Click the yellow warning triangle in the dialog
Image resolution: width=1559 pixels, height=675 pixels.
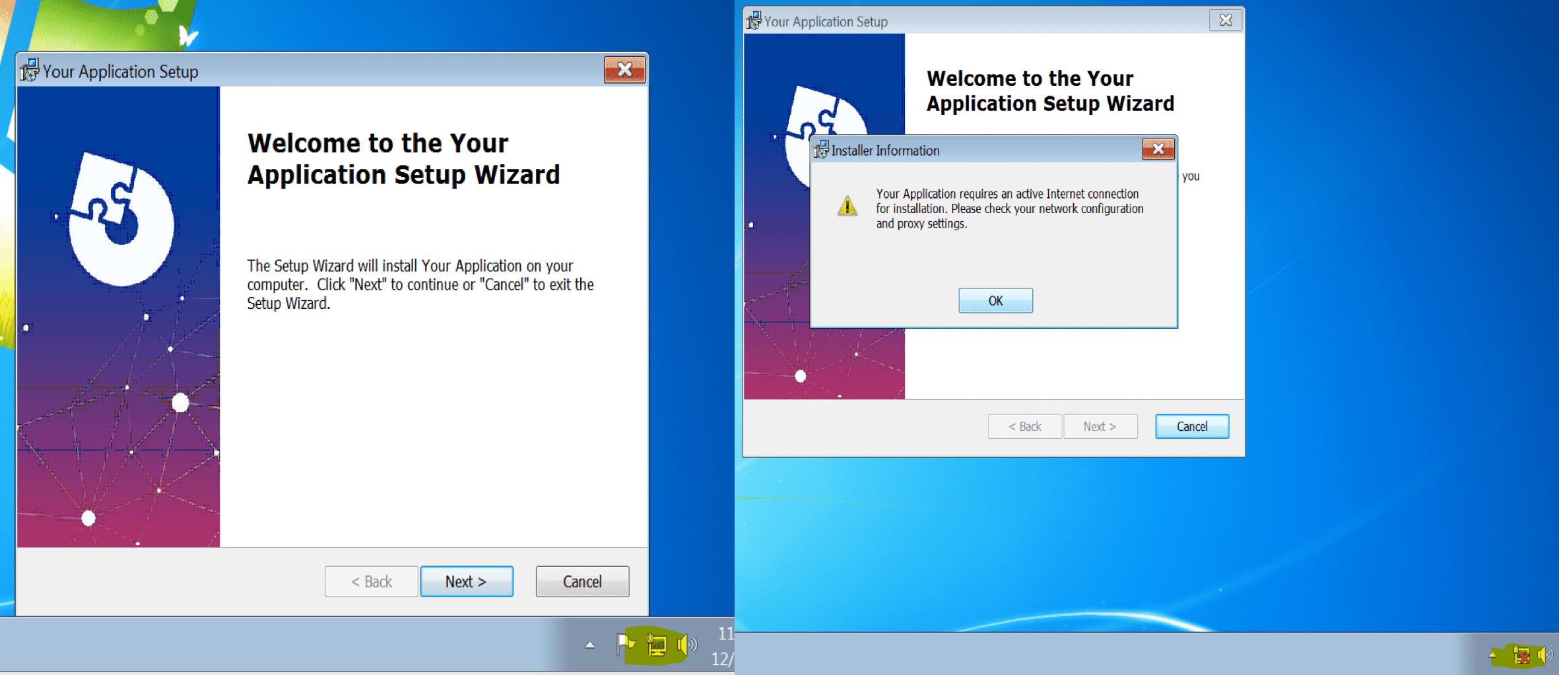(x=847, y=207)
